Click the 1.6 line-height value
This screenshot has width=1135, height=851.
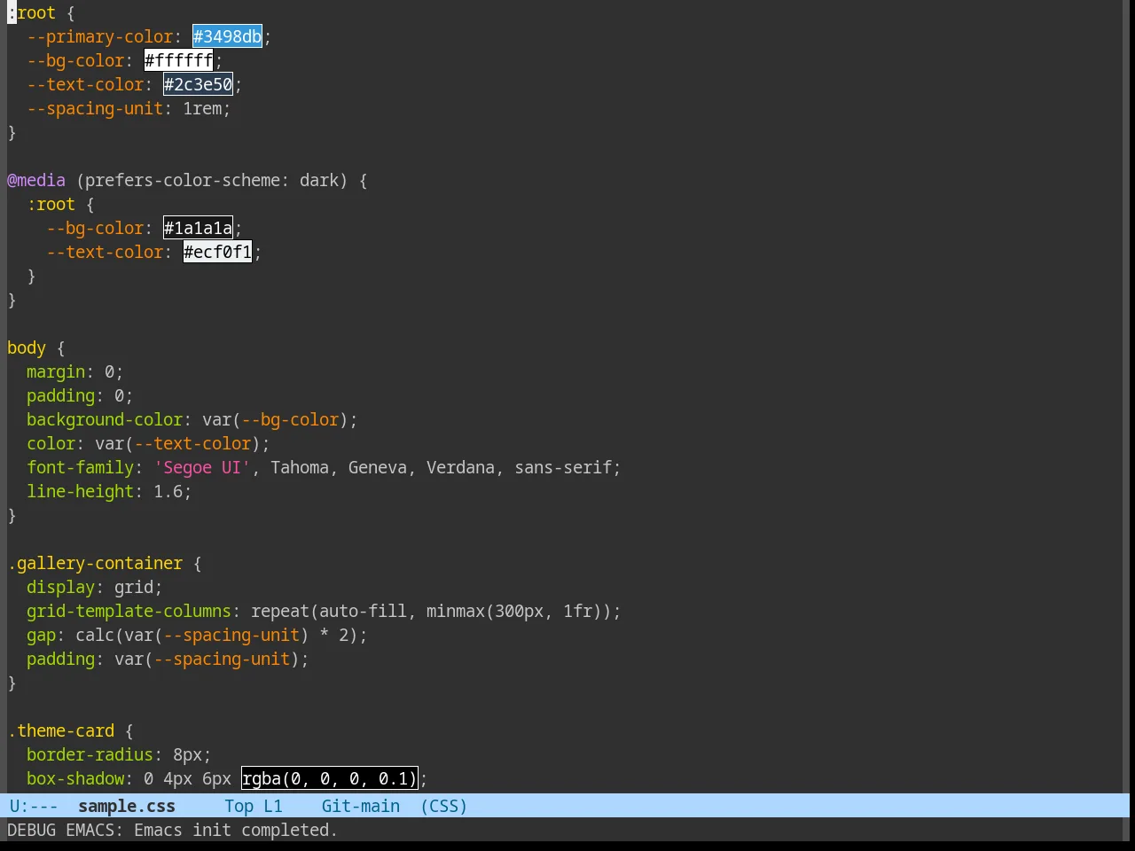168,491
